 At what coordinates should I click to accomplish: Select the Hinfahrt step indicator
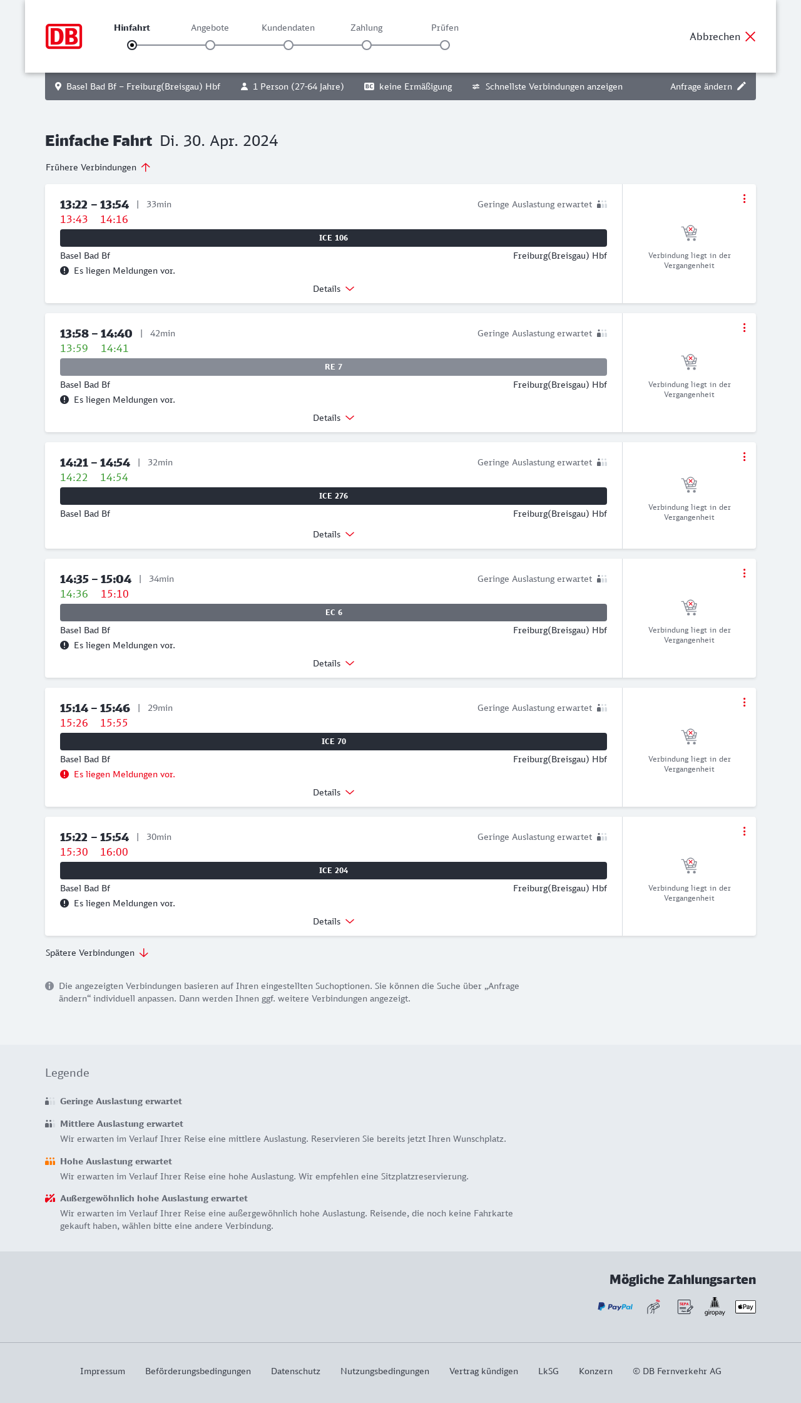tap(132, 45)
